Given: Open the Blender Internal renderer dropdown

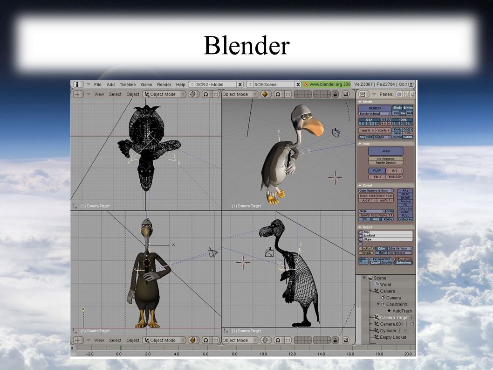Looking at the screenshot, I should [x=375, y=114].
